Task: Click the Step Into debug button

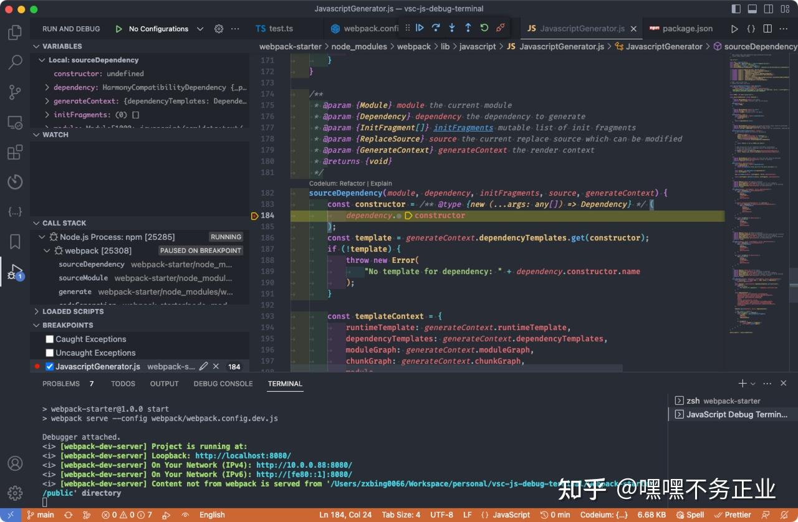Action: point(452,28)
